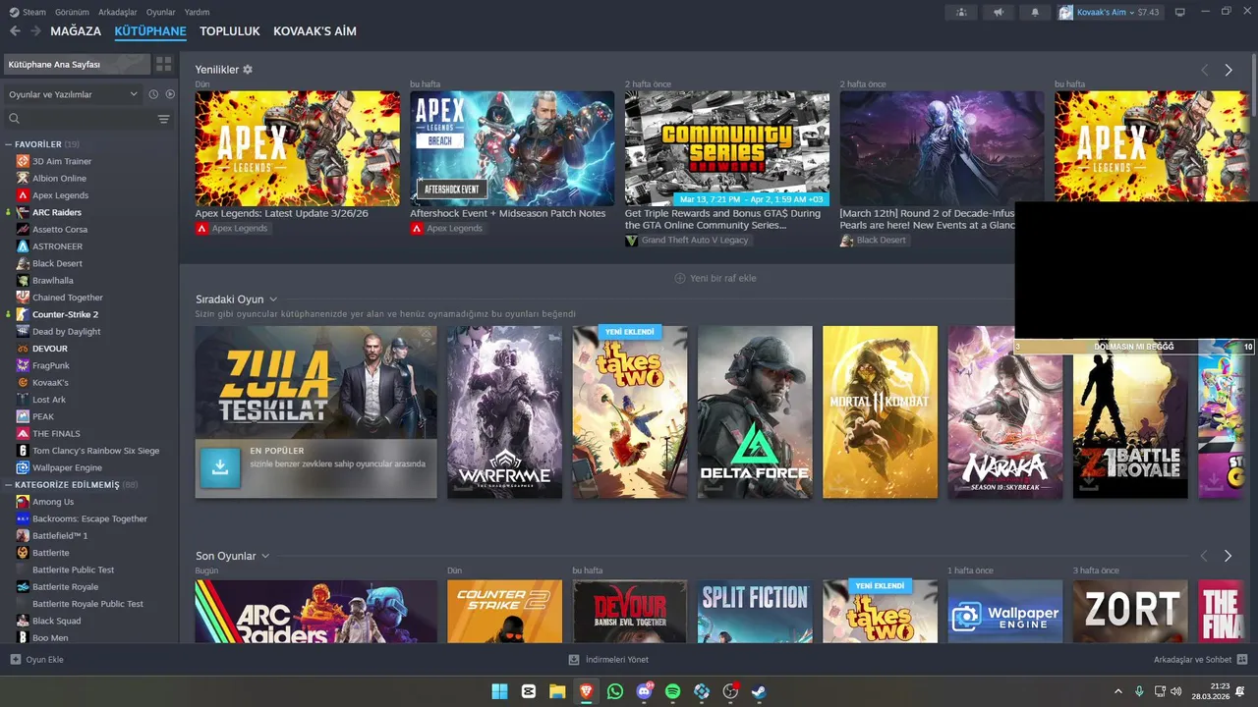Go to the TOPLULUK tab
The width and height of the screenshot is (1258, 707).
(x=230, y=31)
